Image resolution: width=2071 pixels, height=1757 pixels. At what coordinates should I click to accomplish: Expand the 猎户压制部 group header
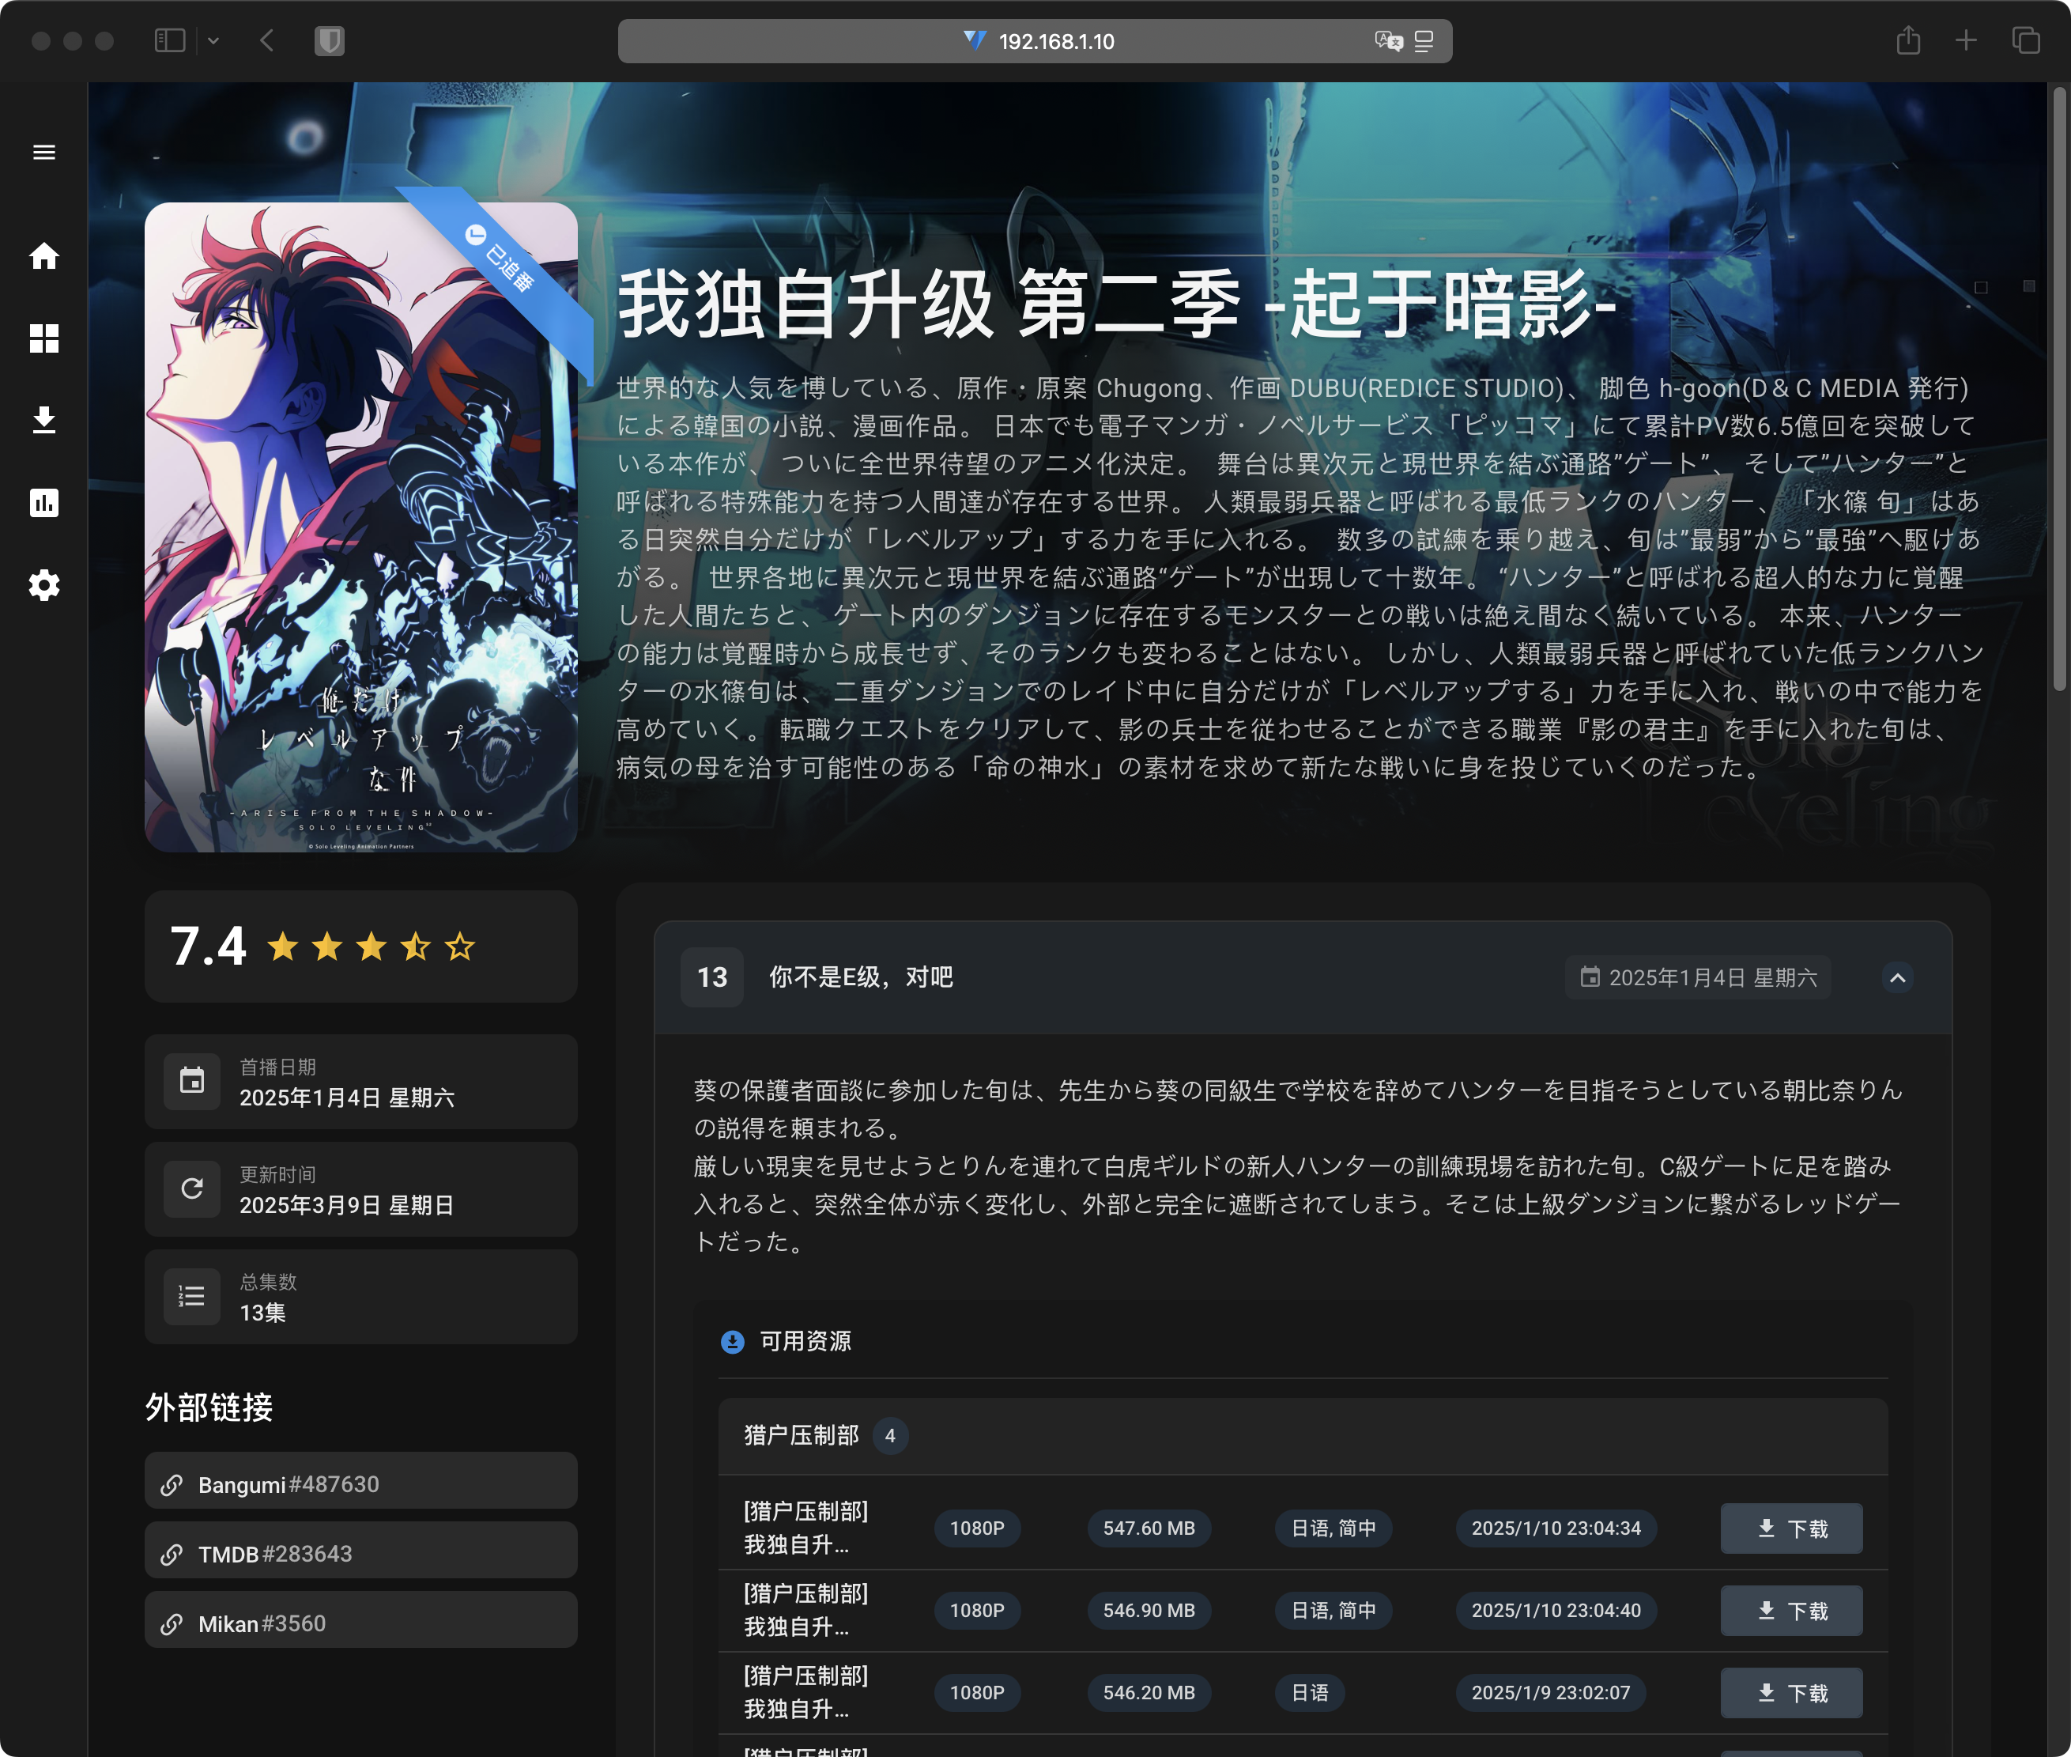point(1303,1435)
